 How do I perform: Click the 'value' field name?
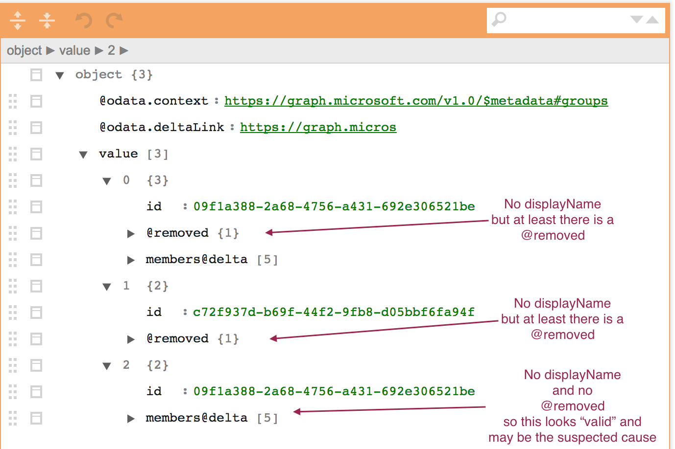pyautogui.click(x=119, y=154)
